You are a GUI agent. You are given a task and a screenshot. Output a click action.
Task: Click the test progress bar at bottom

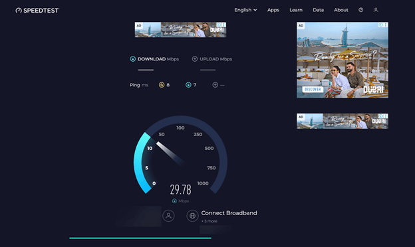tap(140, 238)
